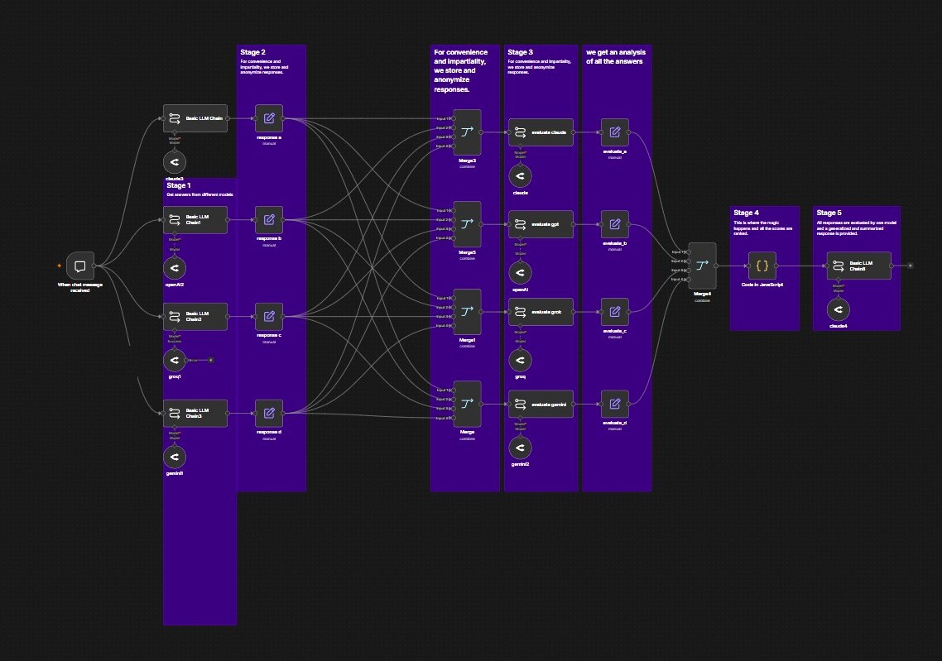Click the Stage 3 sticky note title

click(x=521, y=52)
